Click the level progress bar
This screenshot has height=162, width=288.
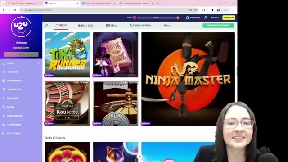tap(156, 18)
